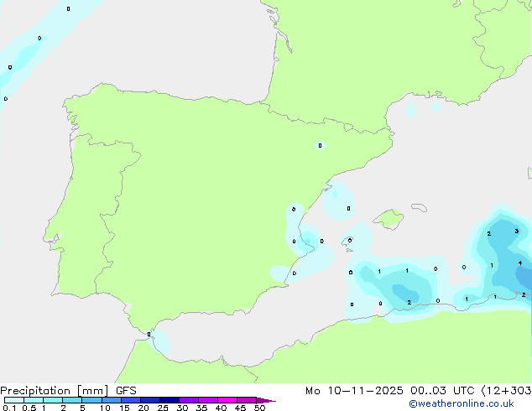Click the 'Precipitation [mm] GFS' title
Image resolution: width=532 pixels, height=411 pixels.
(68, 391)
